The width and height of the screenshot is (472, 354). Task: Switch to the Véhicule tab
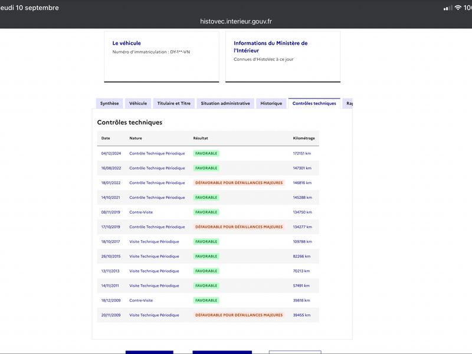coord(138,103)
